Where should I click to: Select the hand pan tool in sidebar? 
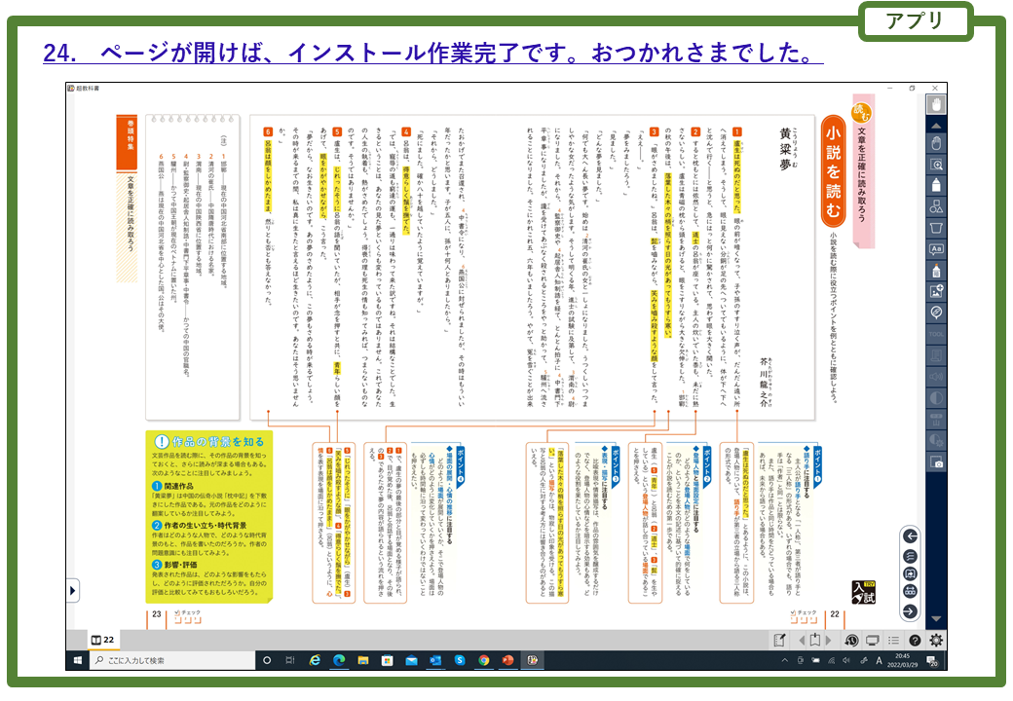point(936,143)
